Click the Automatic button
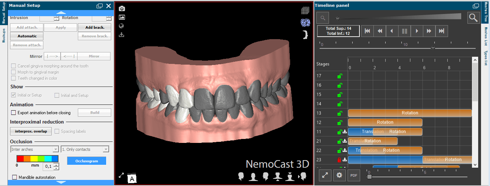Image resolution: width=490 pixels, height=186 pixels. [27, 36]
